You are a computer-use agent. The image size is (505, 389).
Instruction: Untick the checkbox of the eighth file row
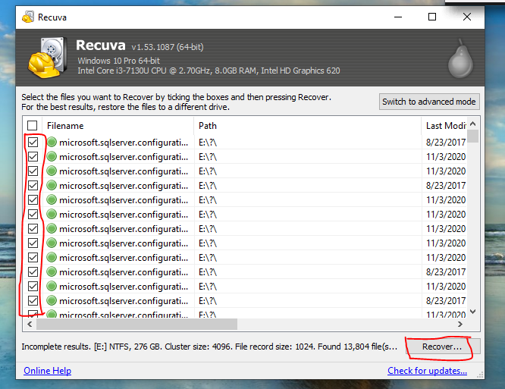(33, 243)
